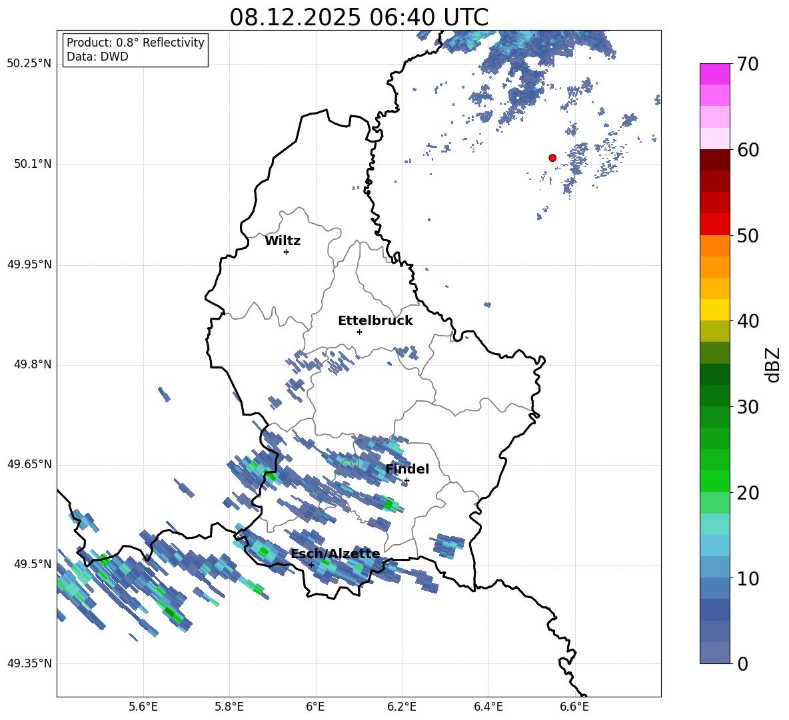Select the 'Product: 0.8° Reflectivity' label
Image resolution: width=789 pixels, height=720 pixels.
135,42
